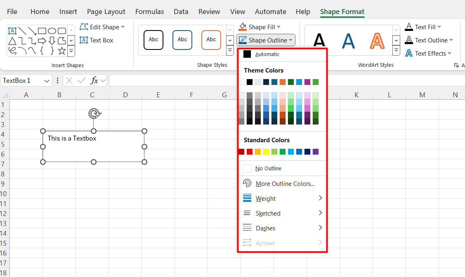
Task: Select the Left Brace shape
Action: pyautogui.click(x=42, y=51)
